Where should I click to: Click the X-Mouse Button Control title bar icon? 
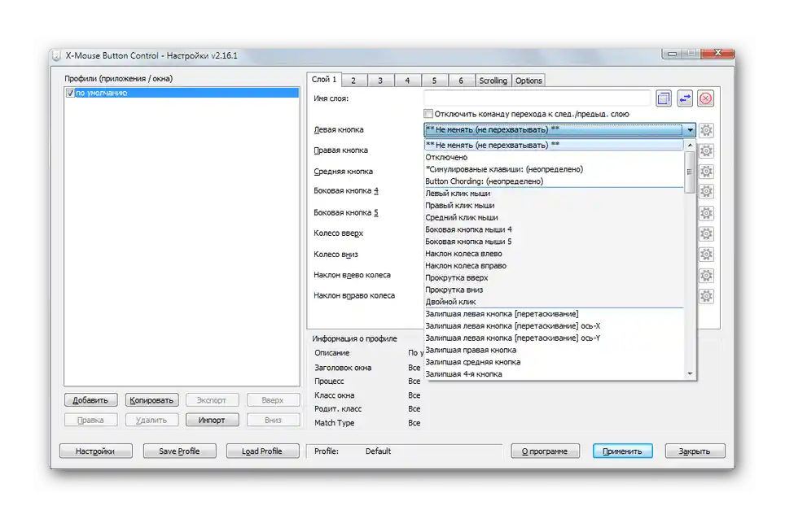tap(56, 55)
